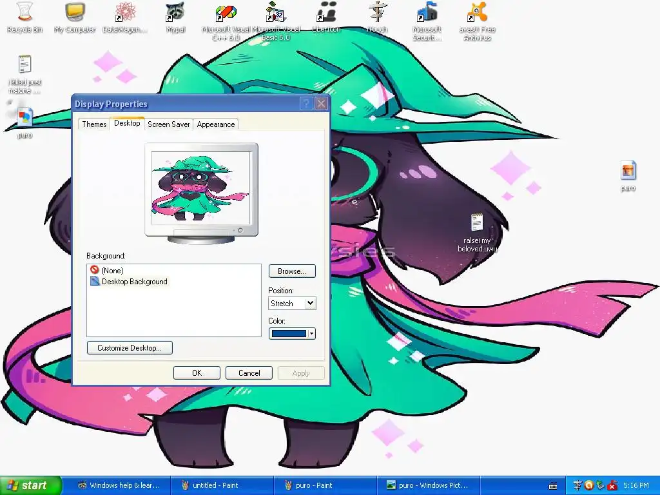
Task: Click the Browse... button
Action: point(292,271)
